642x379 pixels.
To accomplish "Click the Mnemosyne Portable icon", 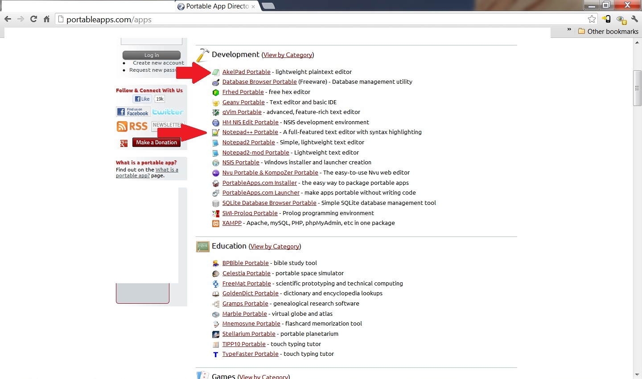I will click(x=216, y=324).
